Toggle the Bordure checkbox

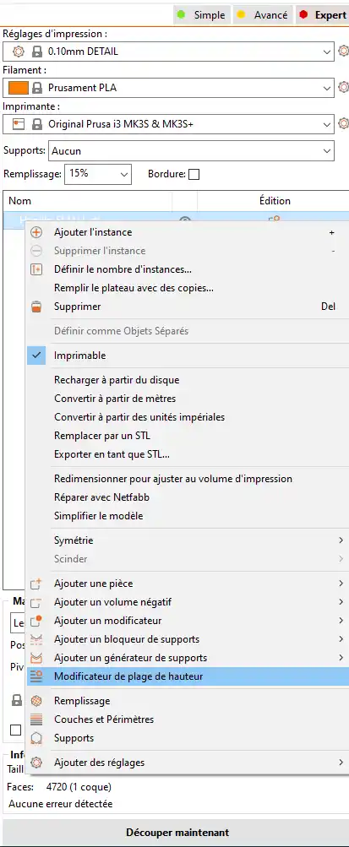coord(194,175)
